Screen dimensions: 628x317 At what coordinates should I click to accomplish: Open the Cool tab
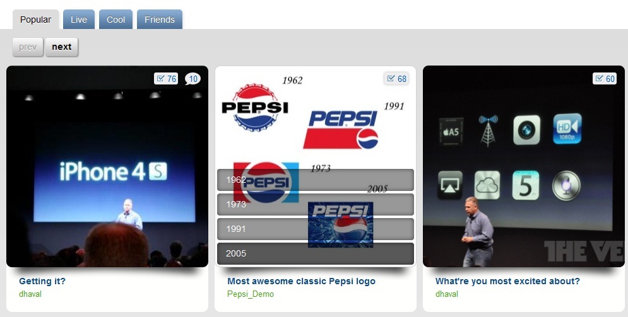(116, 20)
